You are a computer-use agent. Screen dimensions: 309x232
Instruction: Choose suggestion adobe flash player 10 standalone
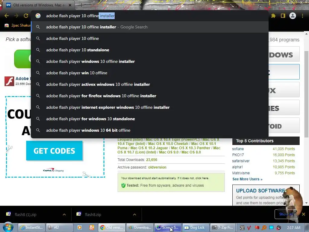coord(150,50)
